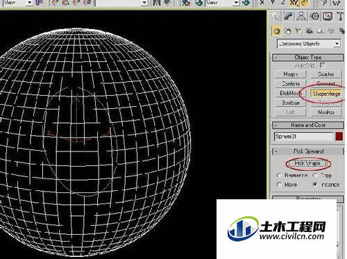Select the Lights category icon

point(298,31)
